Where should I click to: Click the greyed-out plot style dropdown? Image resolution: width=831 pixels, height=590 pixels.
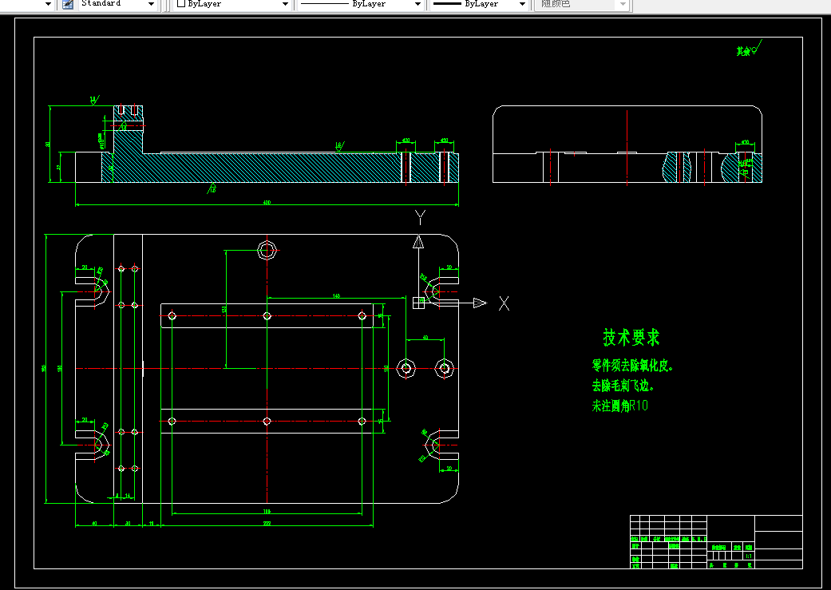[582, 4]
